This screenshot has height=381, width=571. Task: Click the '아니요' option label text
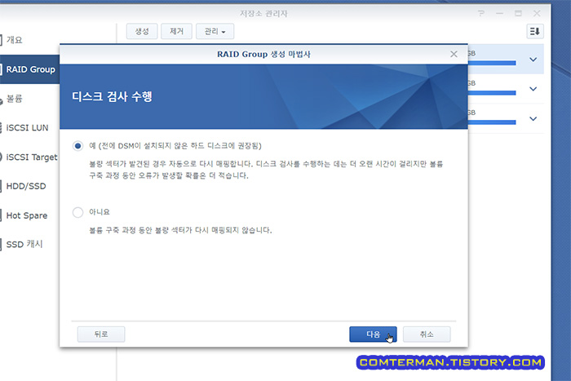(100, 212)
